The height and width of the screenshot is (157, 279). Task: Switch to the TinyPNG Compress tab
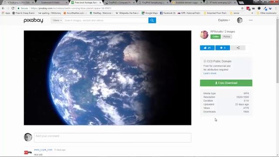(119, 3)
